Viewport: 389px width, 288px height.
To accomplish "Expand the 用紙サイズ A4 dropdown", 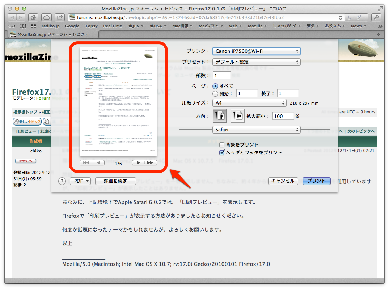I will 249,103.
